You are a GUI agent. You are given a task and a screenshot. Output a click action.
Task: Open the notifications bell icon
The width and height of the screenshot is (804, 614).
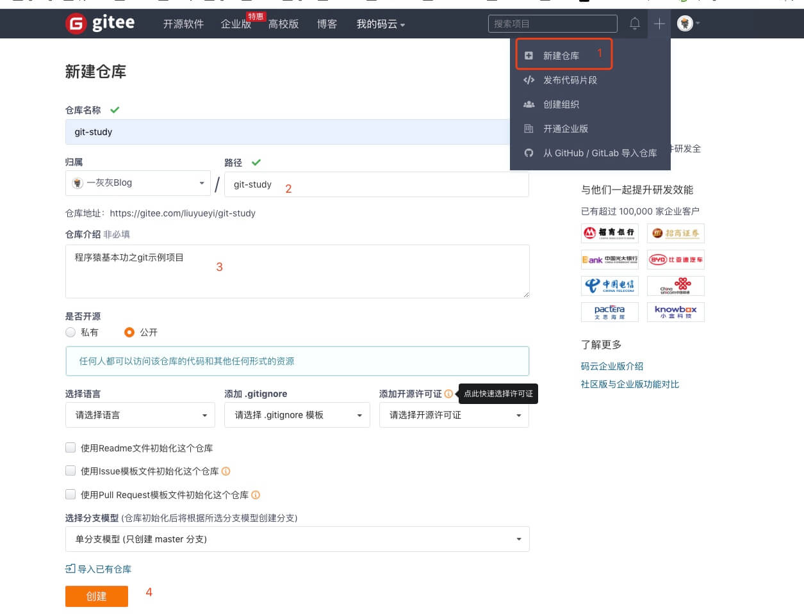(x=634, y=24)
